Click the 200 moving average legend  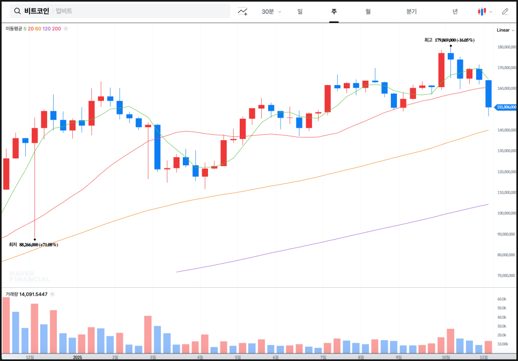(x=56, y=28)
